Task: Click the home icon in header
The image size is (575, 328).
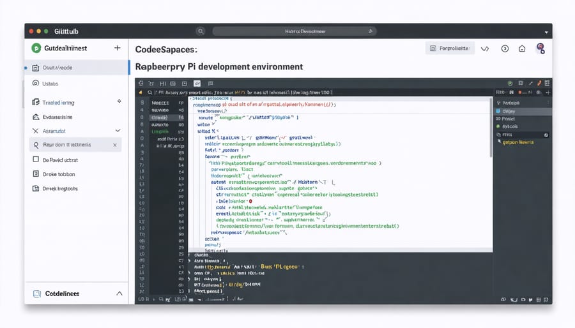Action: point(522,48)
